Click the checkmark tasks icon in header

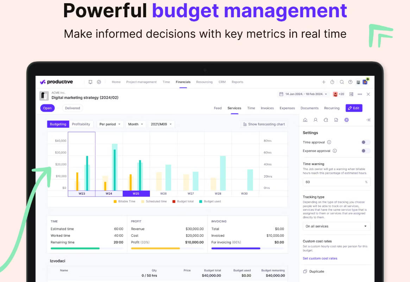99,82
